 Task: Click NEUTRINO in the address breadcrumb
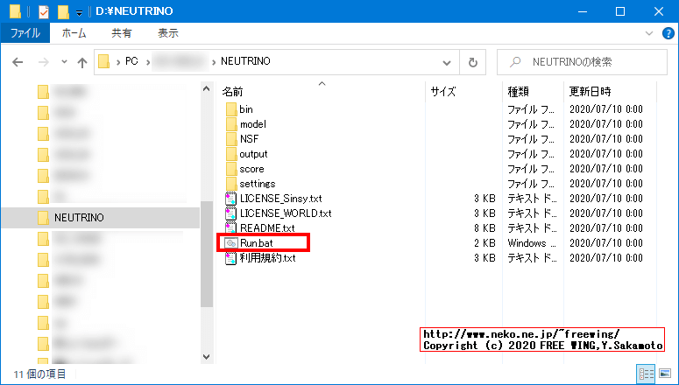point(245,61)
